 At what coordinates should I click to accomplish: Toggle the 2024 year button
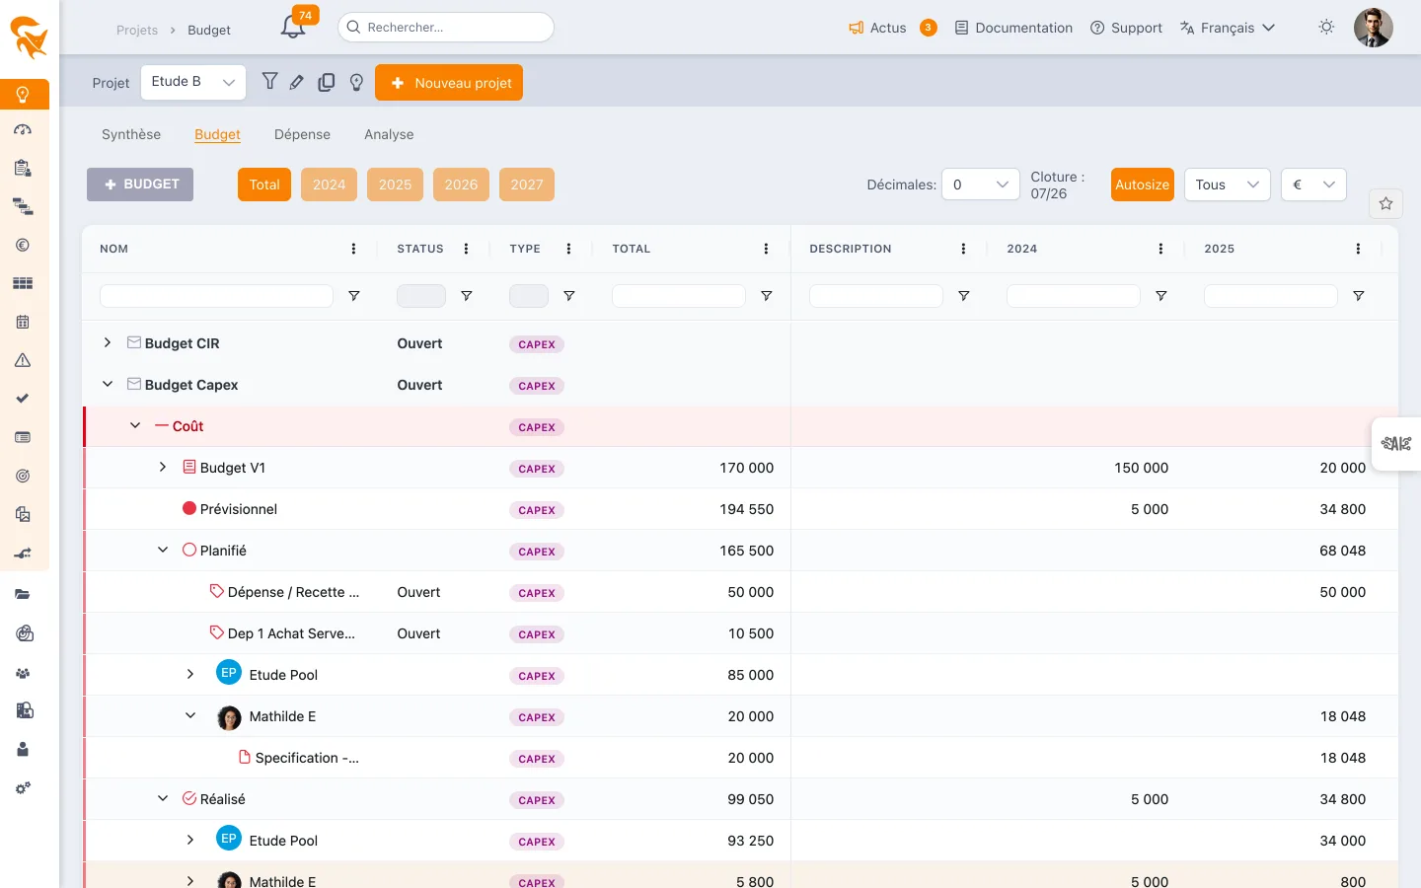pos(330,185)
